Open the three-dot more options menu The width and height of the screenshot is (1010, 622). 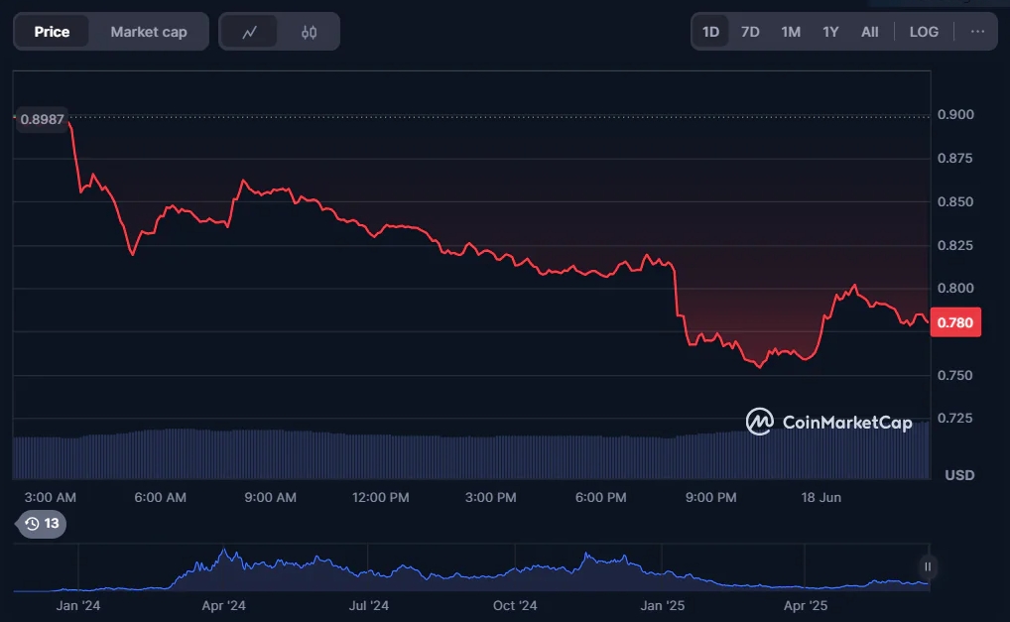click(x=977, y=32)
